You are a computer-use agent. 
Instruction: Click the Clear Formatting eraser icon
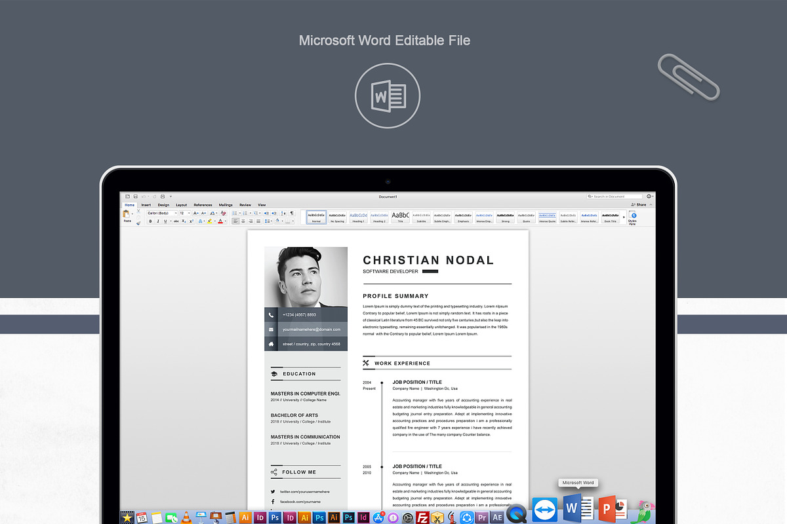[223, 214]
